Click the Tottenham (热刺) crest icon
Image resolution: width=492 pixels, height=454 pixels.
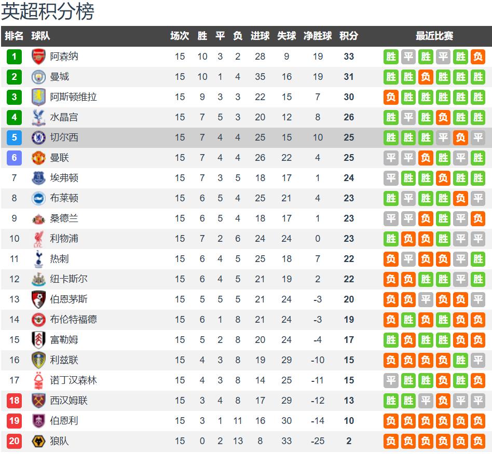pos(39,259)
